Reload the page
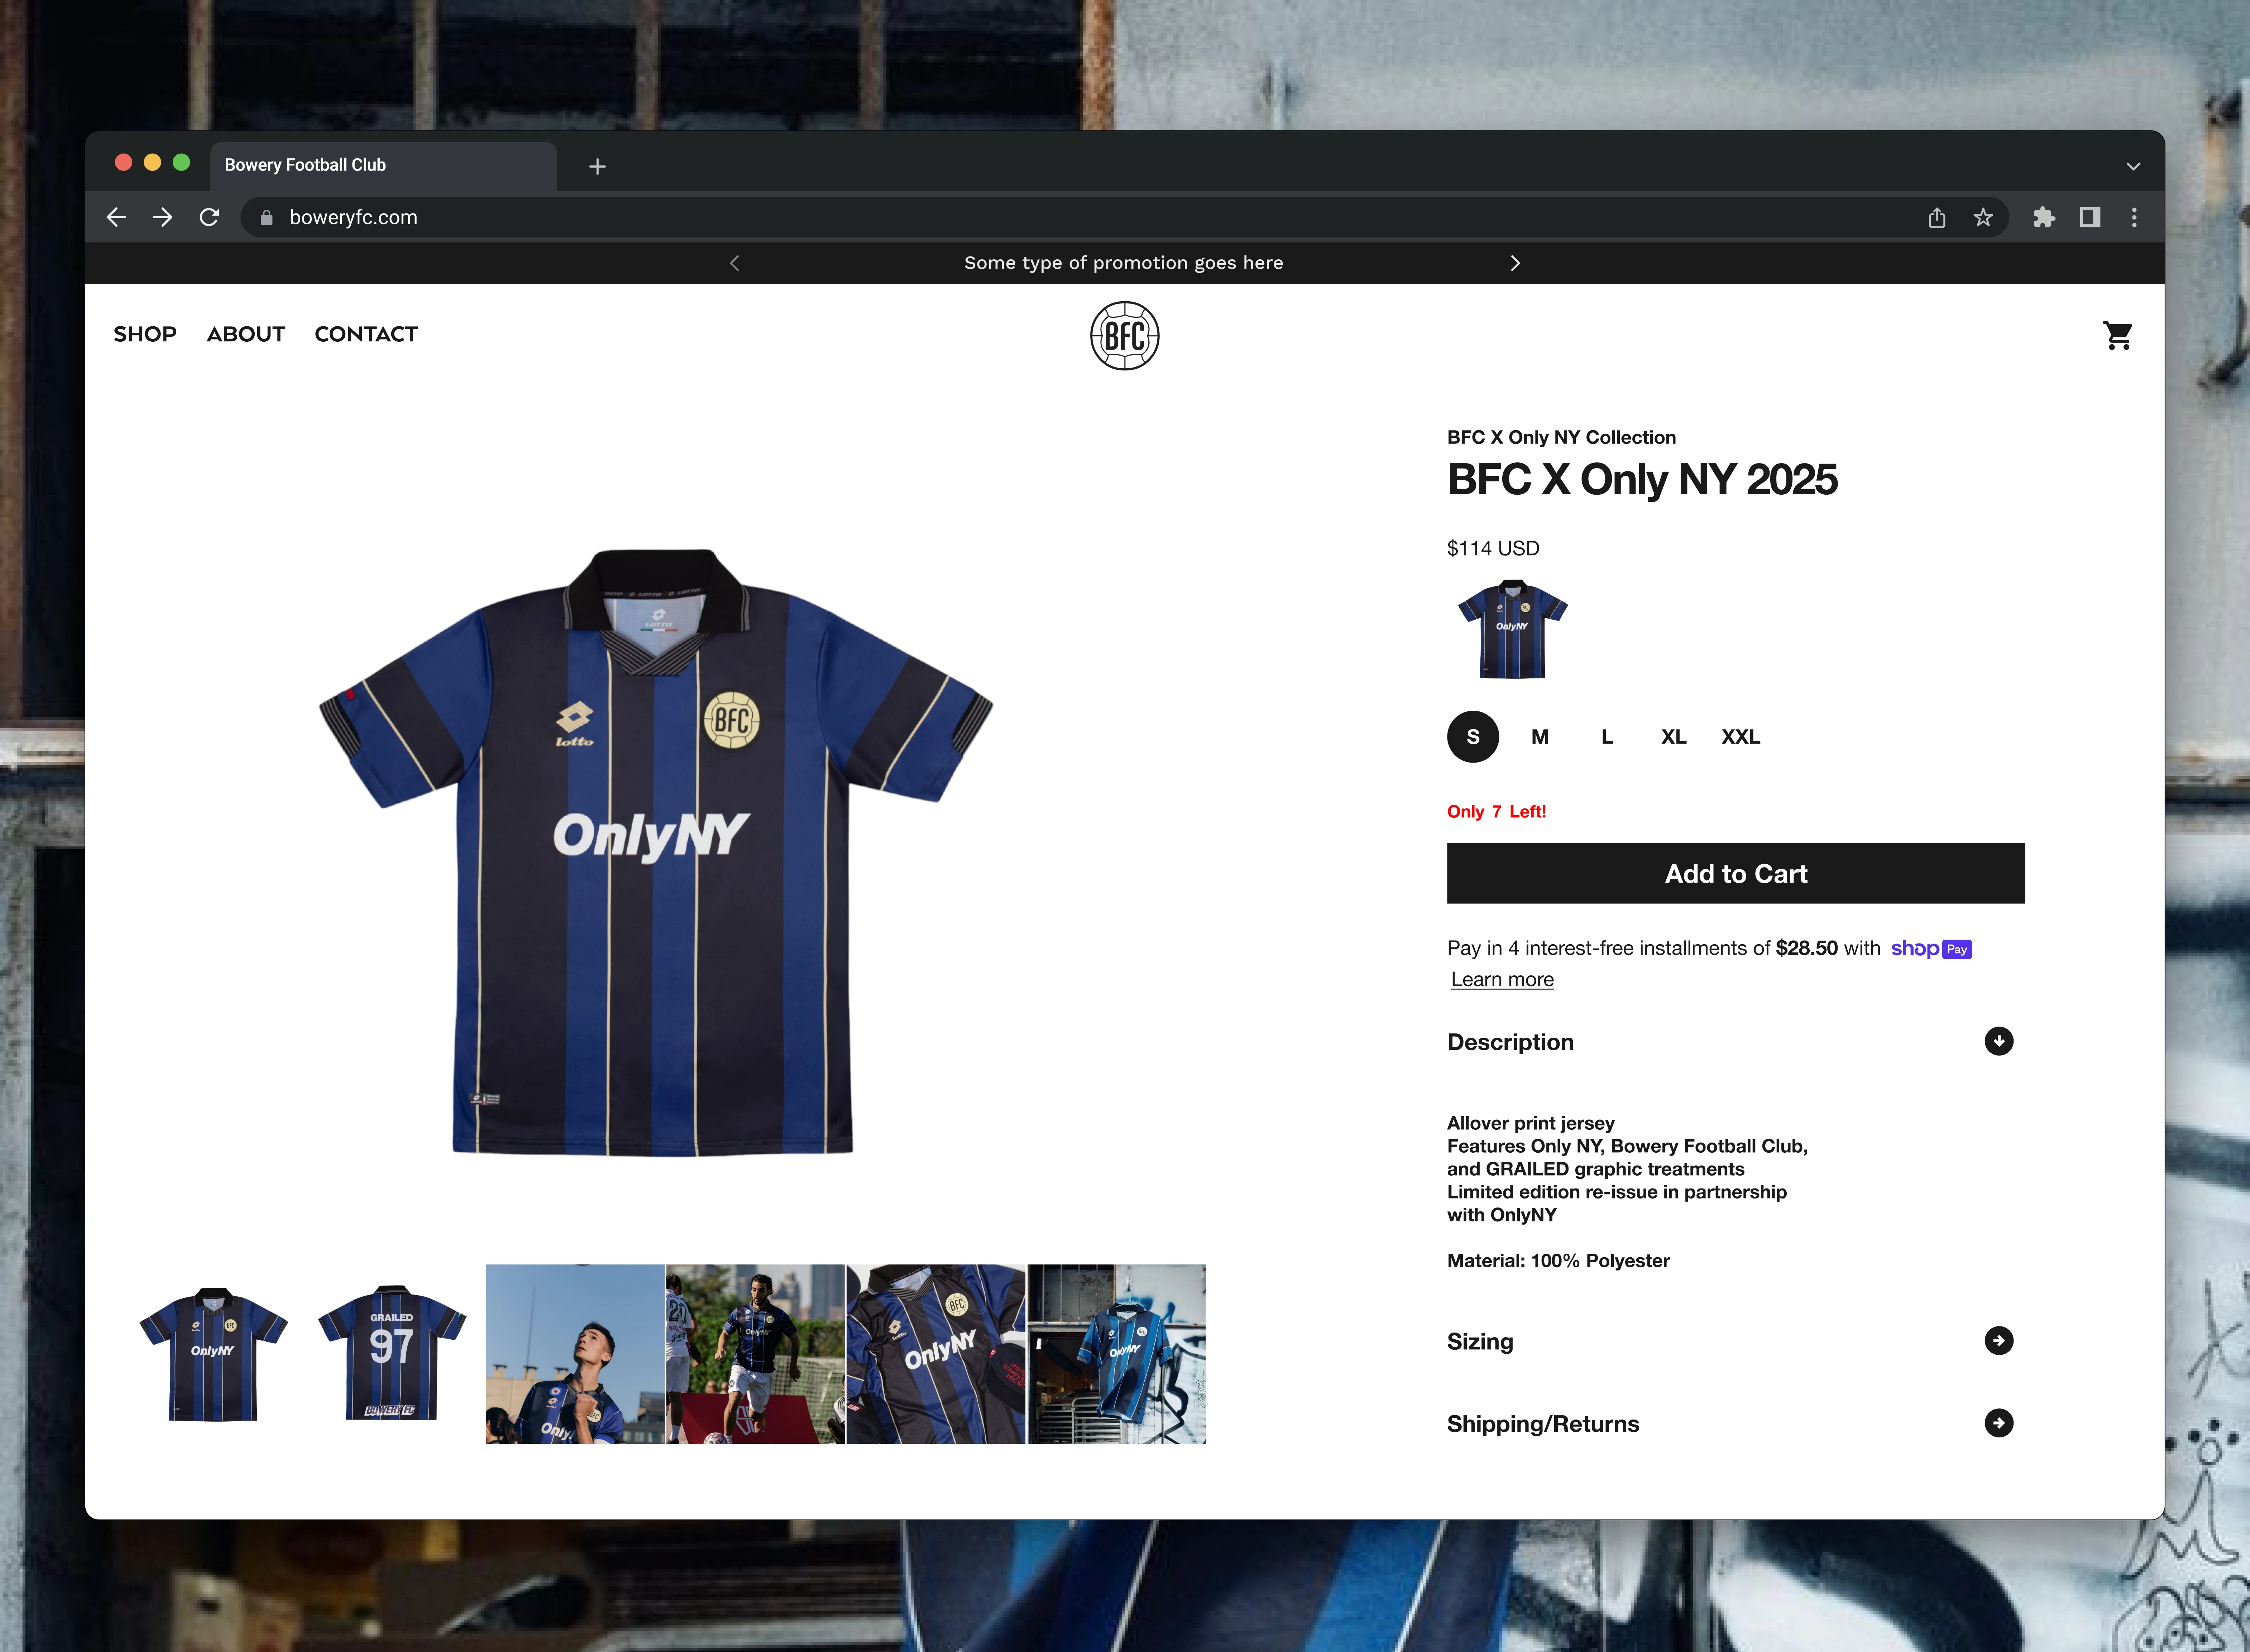This screenshot has width=2250, height=1652. coord(209,217)
